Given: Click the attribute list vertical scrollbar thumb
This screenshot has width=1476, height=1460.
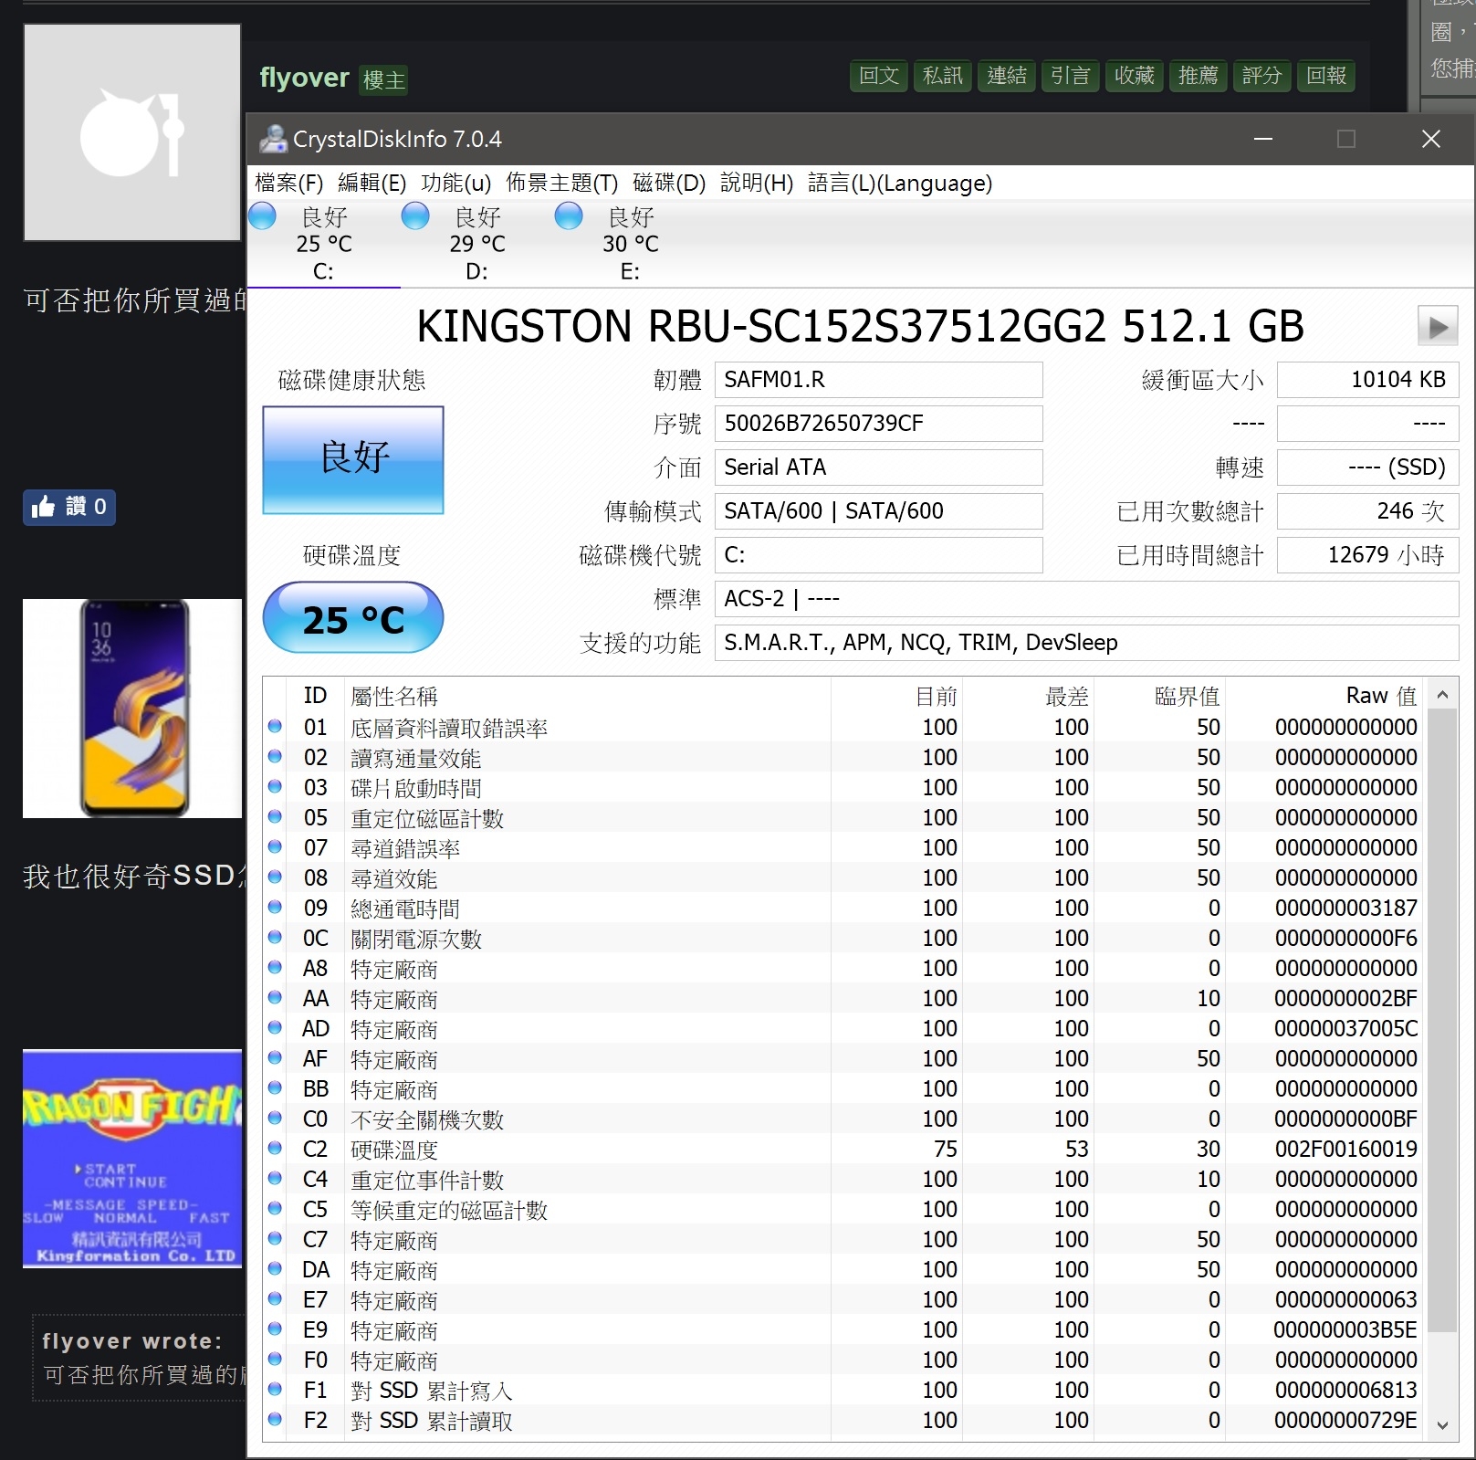Looking at the screenshot, I should pyautogui.click(x=1442, y=1021).
